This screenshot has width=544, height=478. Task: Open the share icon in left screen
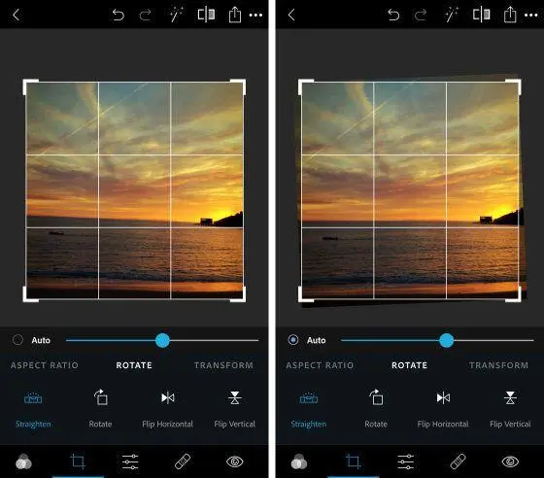[235, 15]
